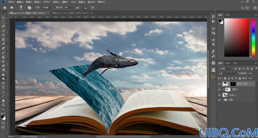Select the Eyedropper tool
This screenshot has height=138, width=258.
pos(3,44)
